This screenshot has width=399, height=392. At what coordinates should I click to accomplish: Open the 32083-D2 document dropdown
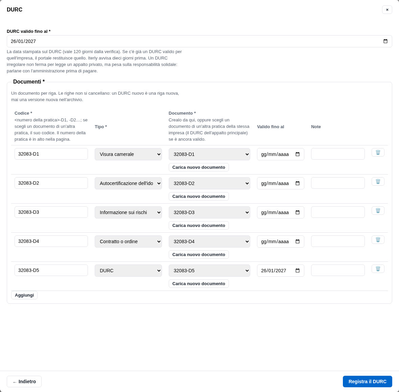(209, 183)
